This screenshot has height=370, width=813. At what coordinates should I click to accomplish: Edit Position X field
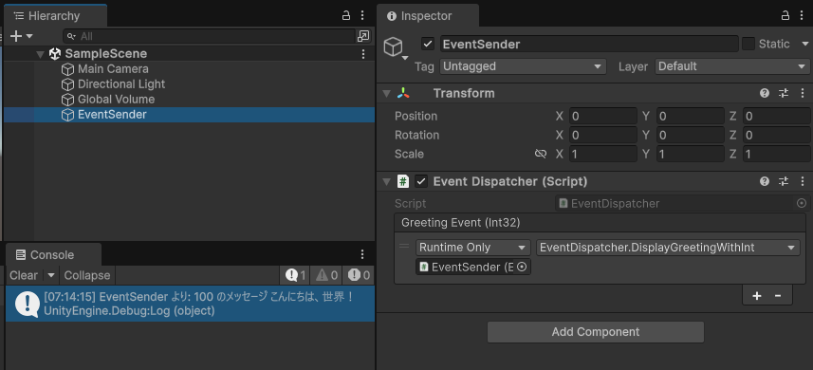603,116
